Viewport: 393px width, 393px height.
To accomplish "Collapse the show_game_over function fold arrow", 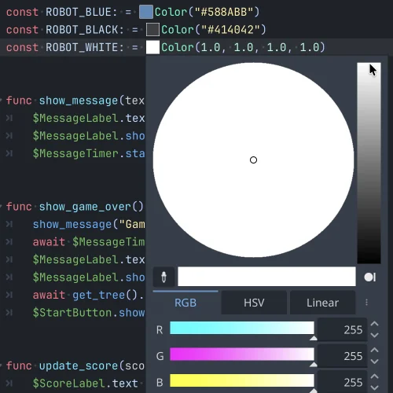I will pyautogui.click(x=2, y=206).
